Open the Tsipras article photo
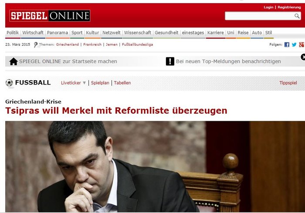This screenshot has height=213, width=305. tap(155, 166)
